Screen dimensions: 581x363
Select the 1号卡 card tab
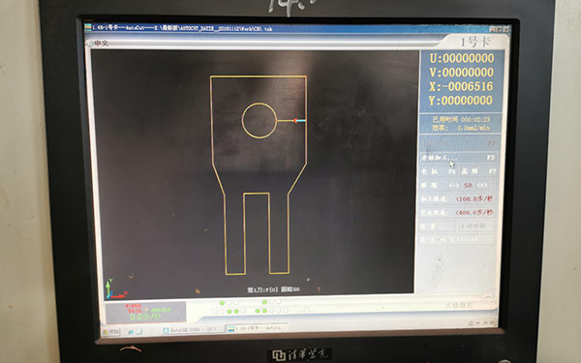[475, 42]
